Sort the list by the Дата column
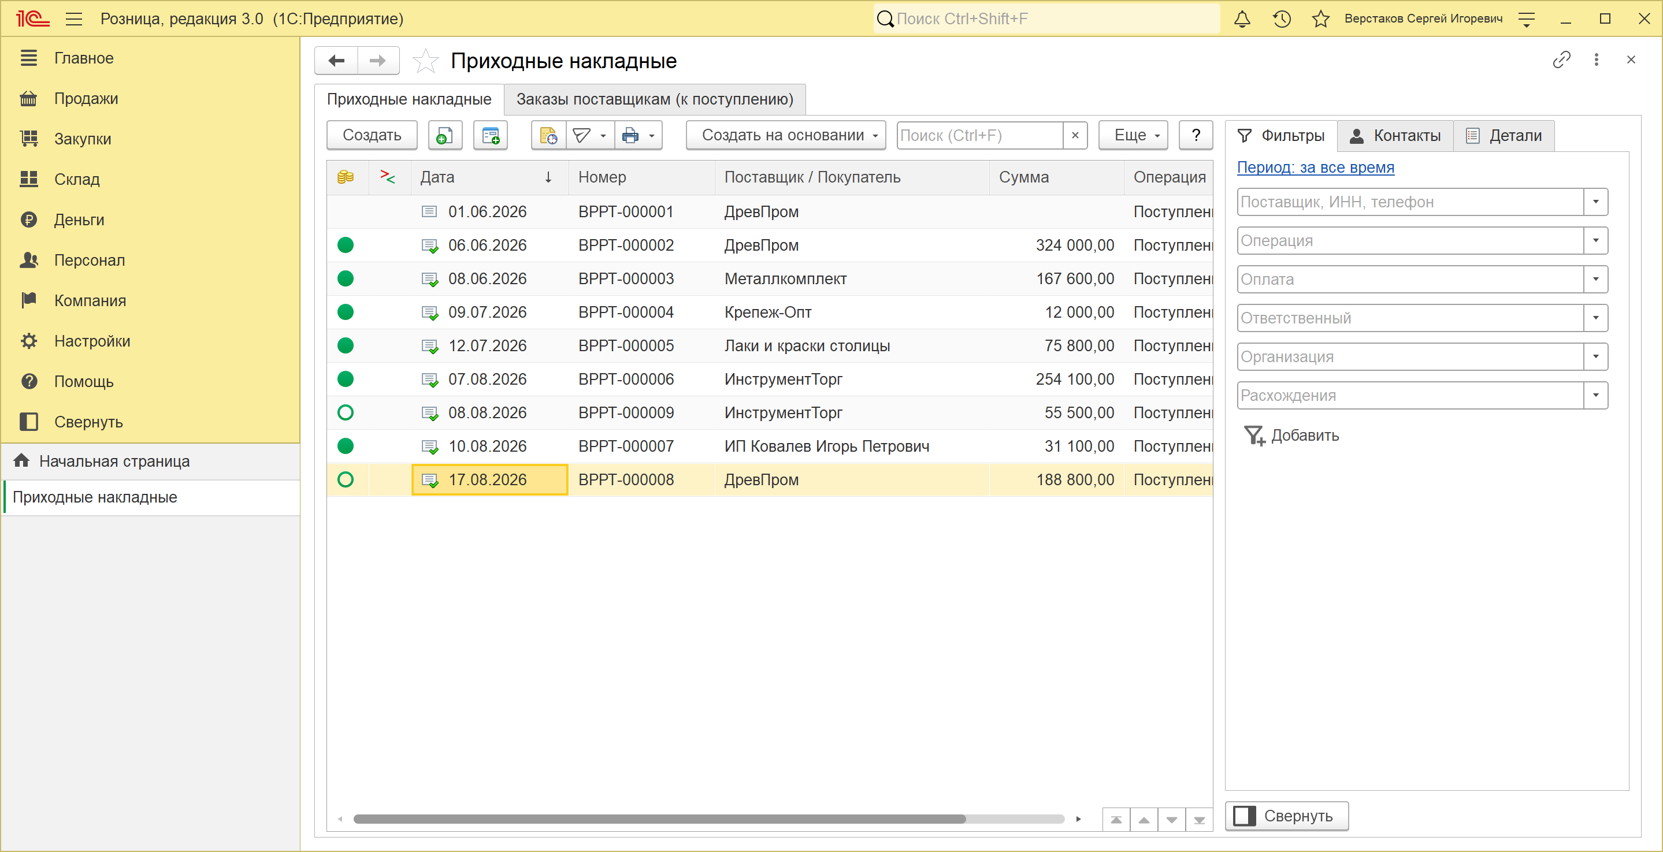Viewport: 1663px width, 852px height. click(489, 177)
